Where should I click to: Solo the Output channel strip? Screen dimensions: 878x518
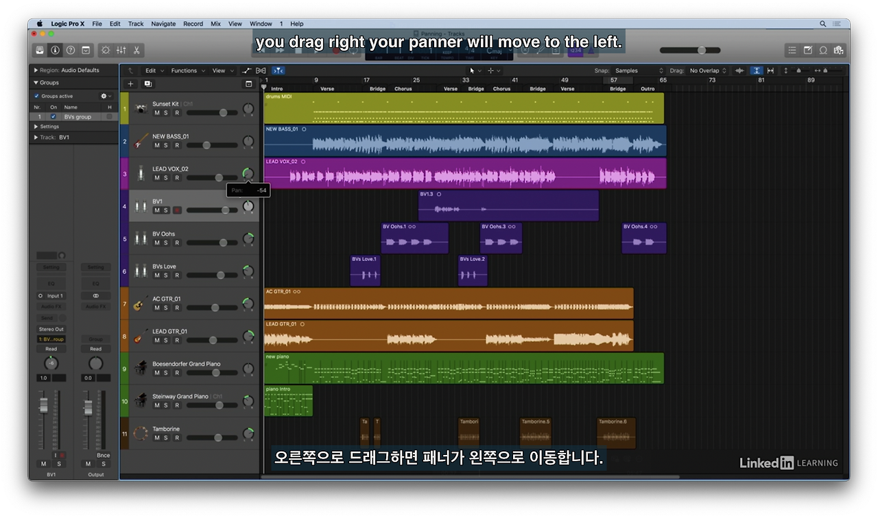[103, 464]
